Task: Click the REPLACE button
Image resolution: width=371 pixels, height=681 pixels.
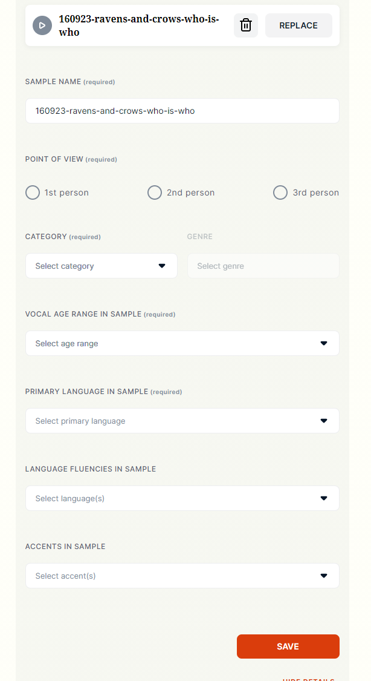Action: pos(298,25)
